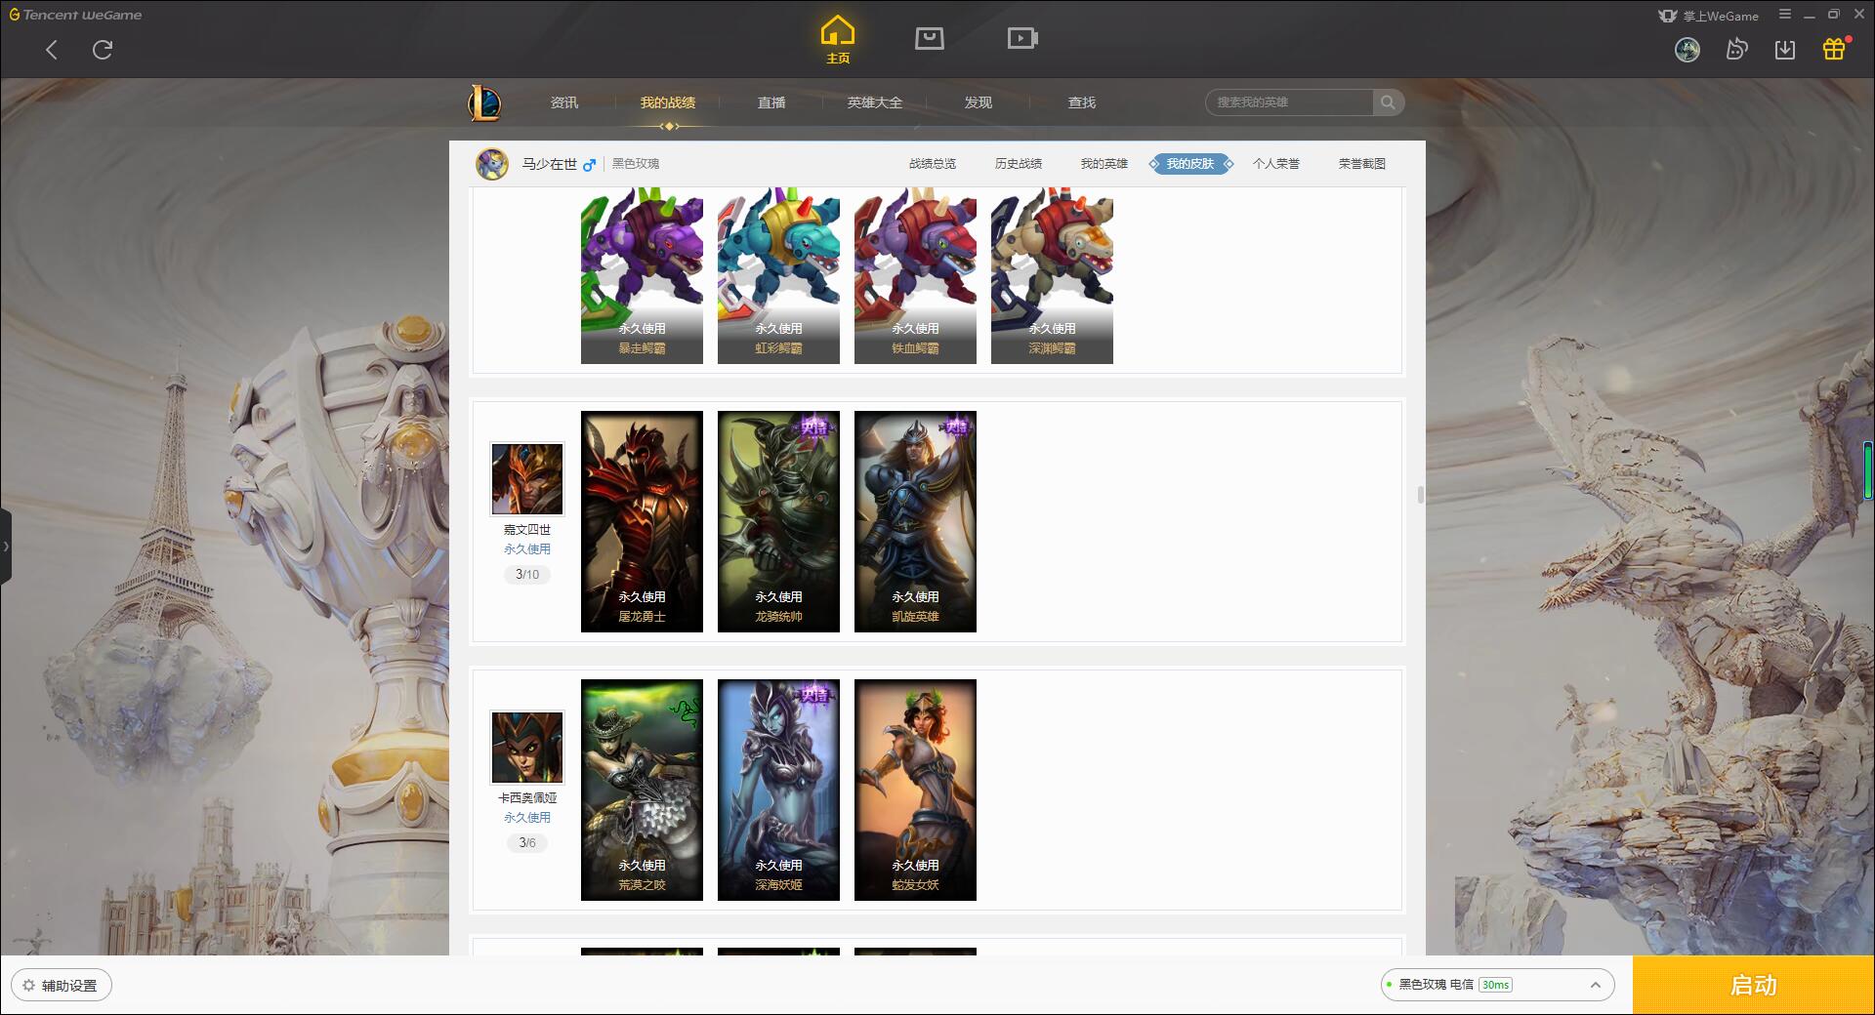Open the 我的战绩 tab
The image size is (1875, 1015).
[668, 102]
